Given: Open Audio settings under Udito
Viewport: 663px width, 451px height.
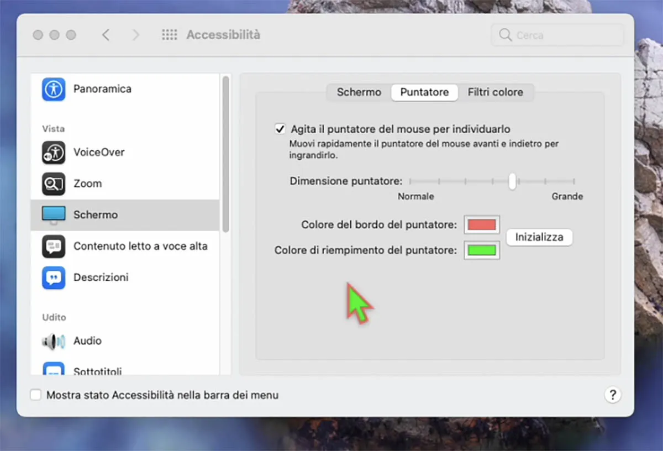Looking at the screenshot, I should click(53, 341).
